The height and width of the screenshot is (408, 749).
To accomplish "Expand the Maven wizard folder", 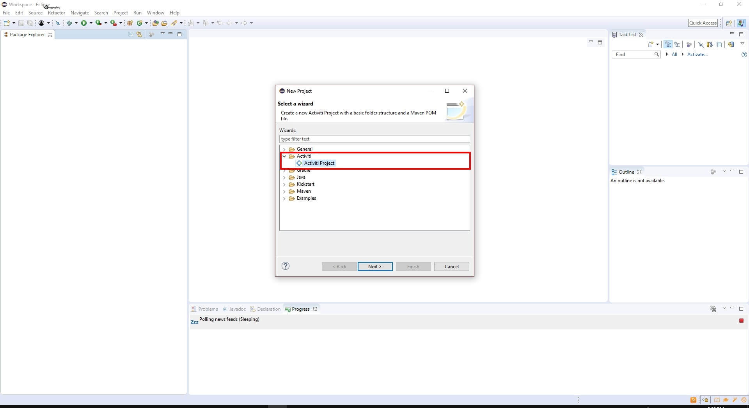I will coord(284,191).
